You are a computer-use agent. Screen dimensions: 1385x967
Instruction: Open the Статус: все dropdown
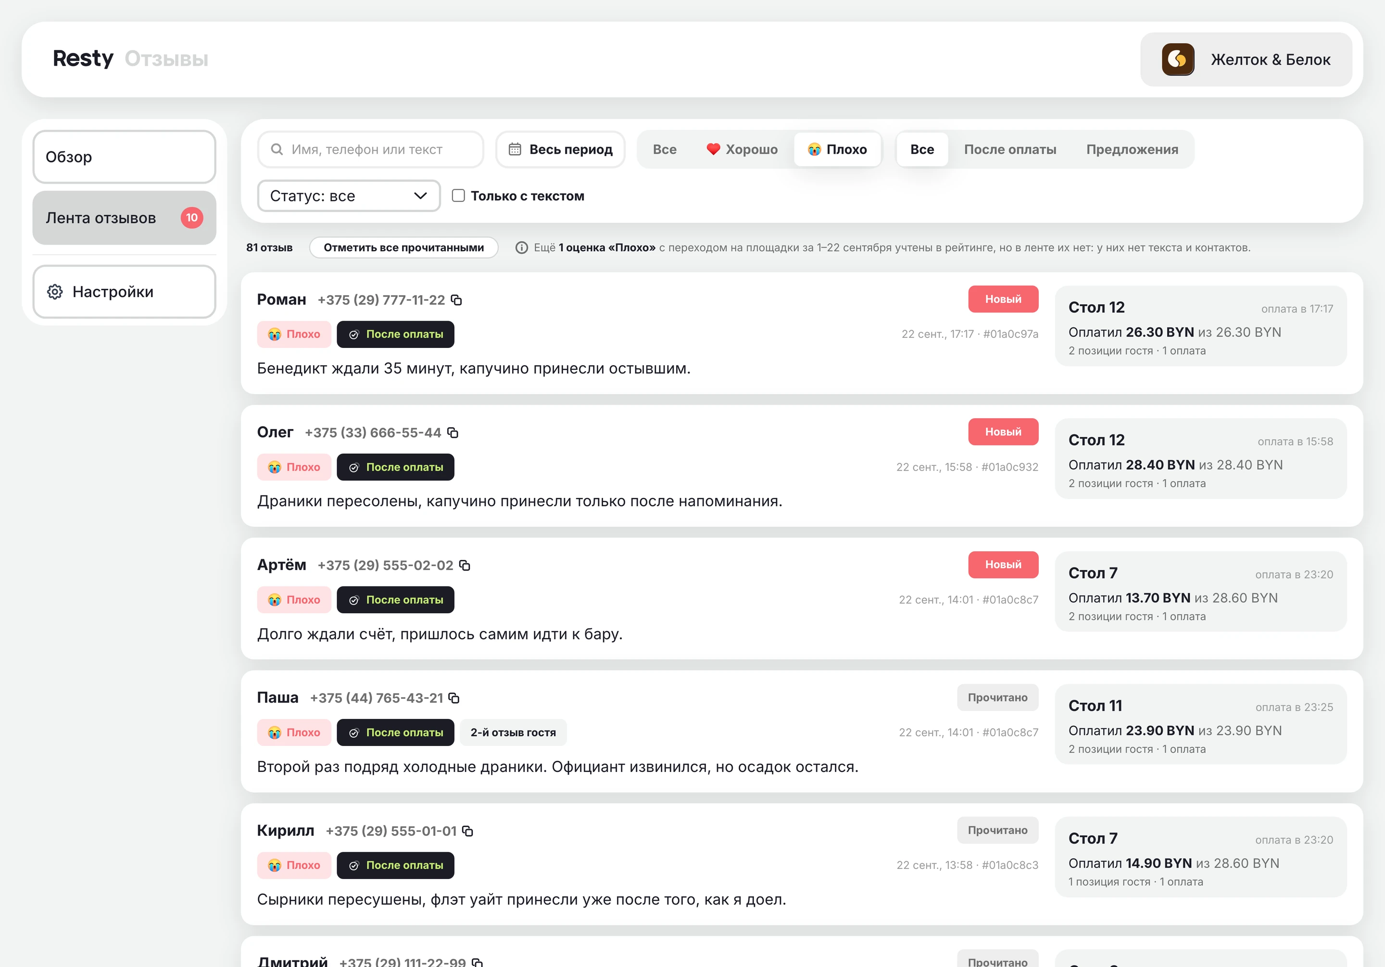(x=349, y=196)
